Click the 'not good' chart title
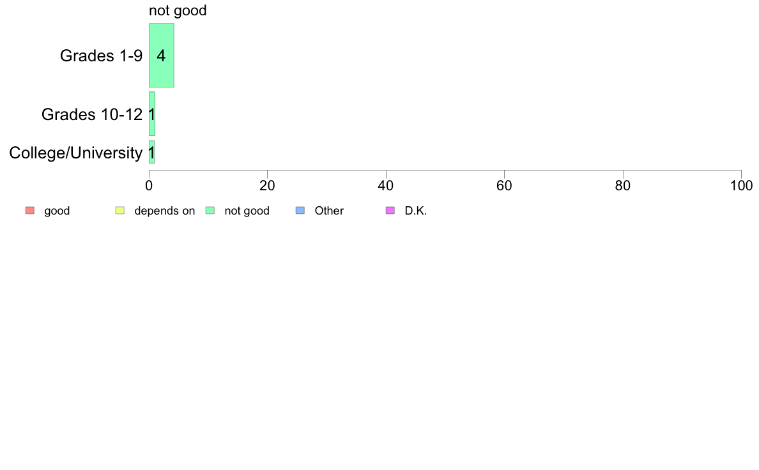This screenshot has height=470, width=759. coord(178,10)
